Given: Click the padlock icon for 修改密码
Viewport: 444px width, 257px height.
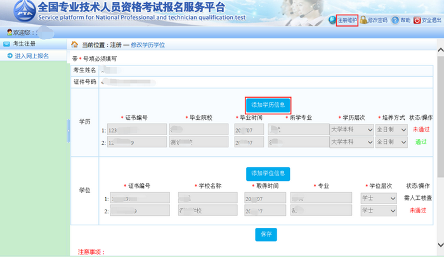Looking at the screenshot, I should point(363,20).
